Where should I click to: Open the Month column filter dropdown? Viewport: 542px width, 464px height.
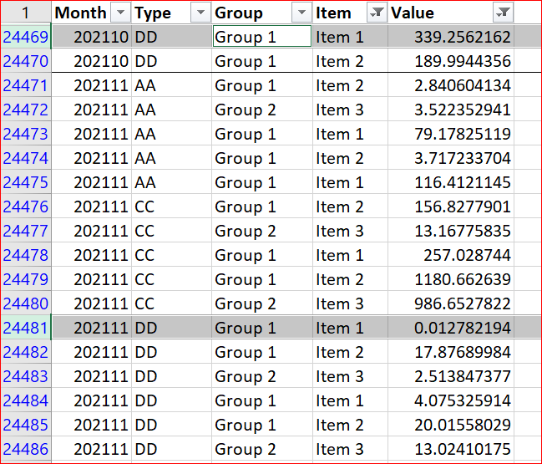(120, 13)
